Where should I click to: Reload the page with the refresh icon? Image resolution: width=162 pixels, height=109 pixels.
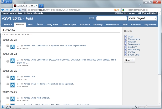(x=11, y=10)
